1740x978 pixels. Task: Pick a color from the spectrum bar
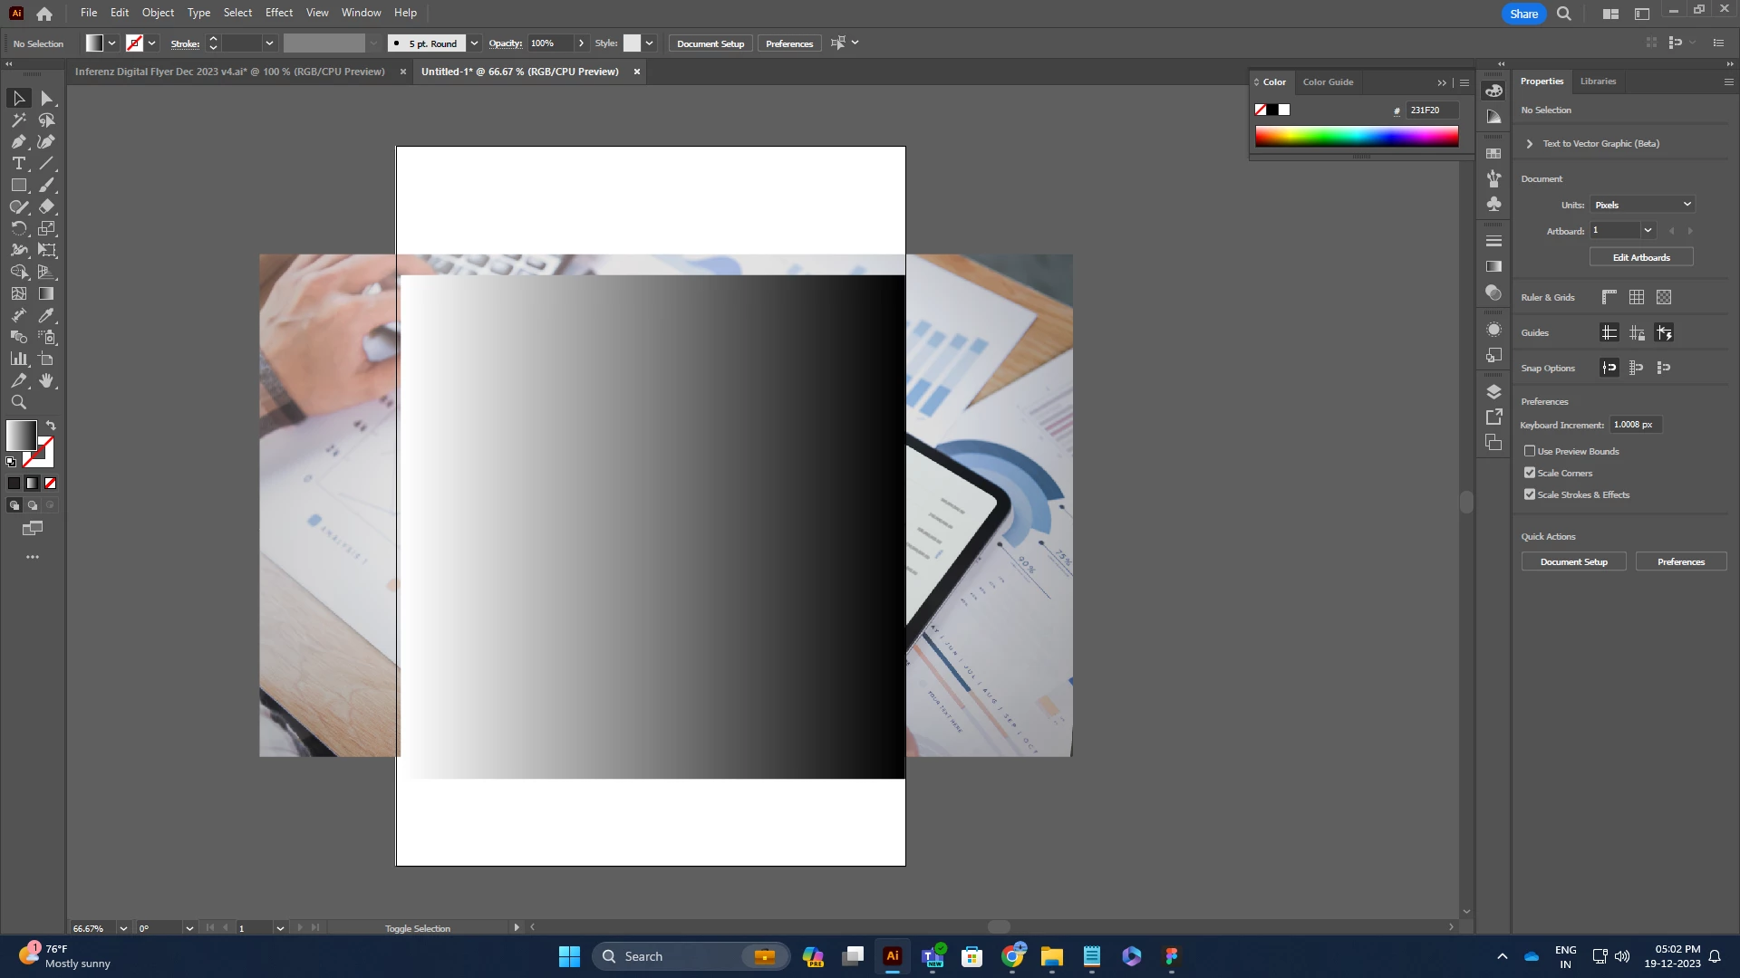pyautogui.click(x=1356, y=136)
